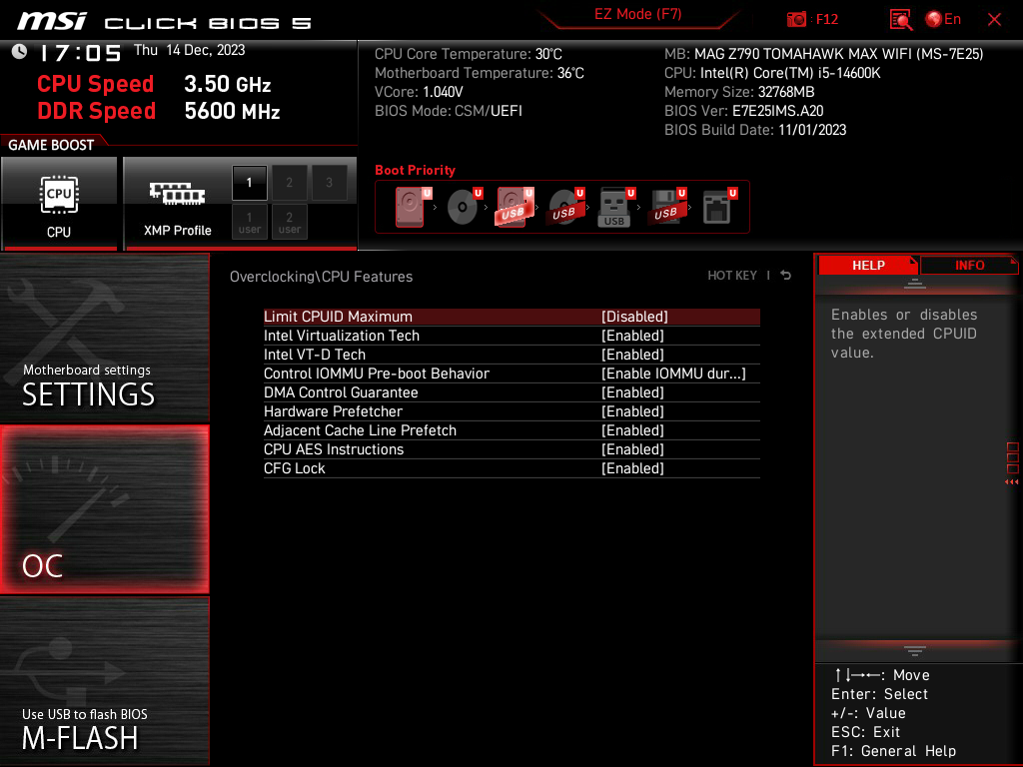The height and width of the screenshot is (767, 1023).
Task: Select XMP user profile 1
Action: point(249,222)
